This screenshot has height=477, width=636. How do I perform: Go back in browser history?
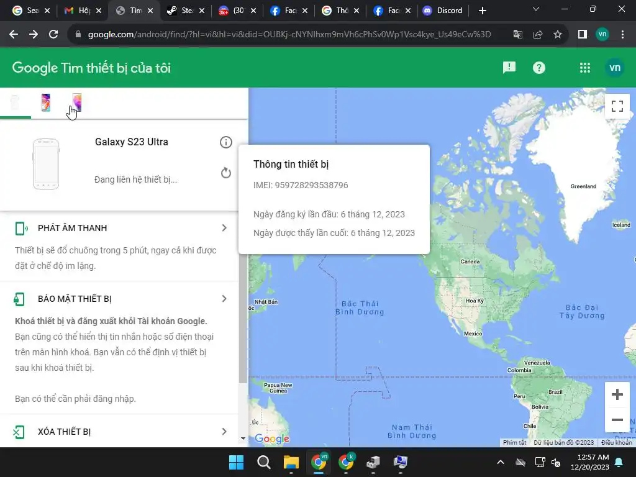(x=14, y=35)
